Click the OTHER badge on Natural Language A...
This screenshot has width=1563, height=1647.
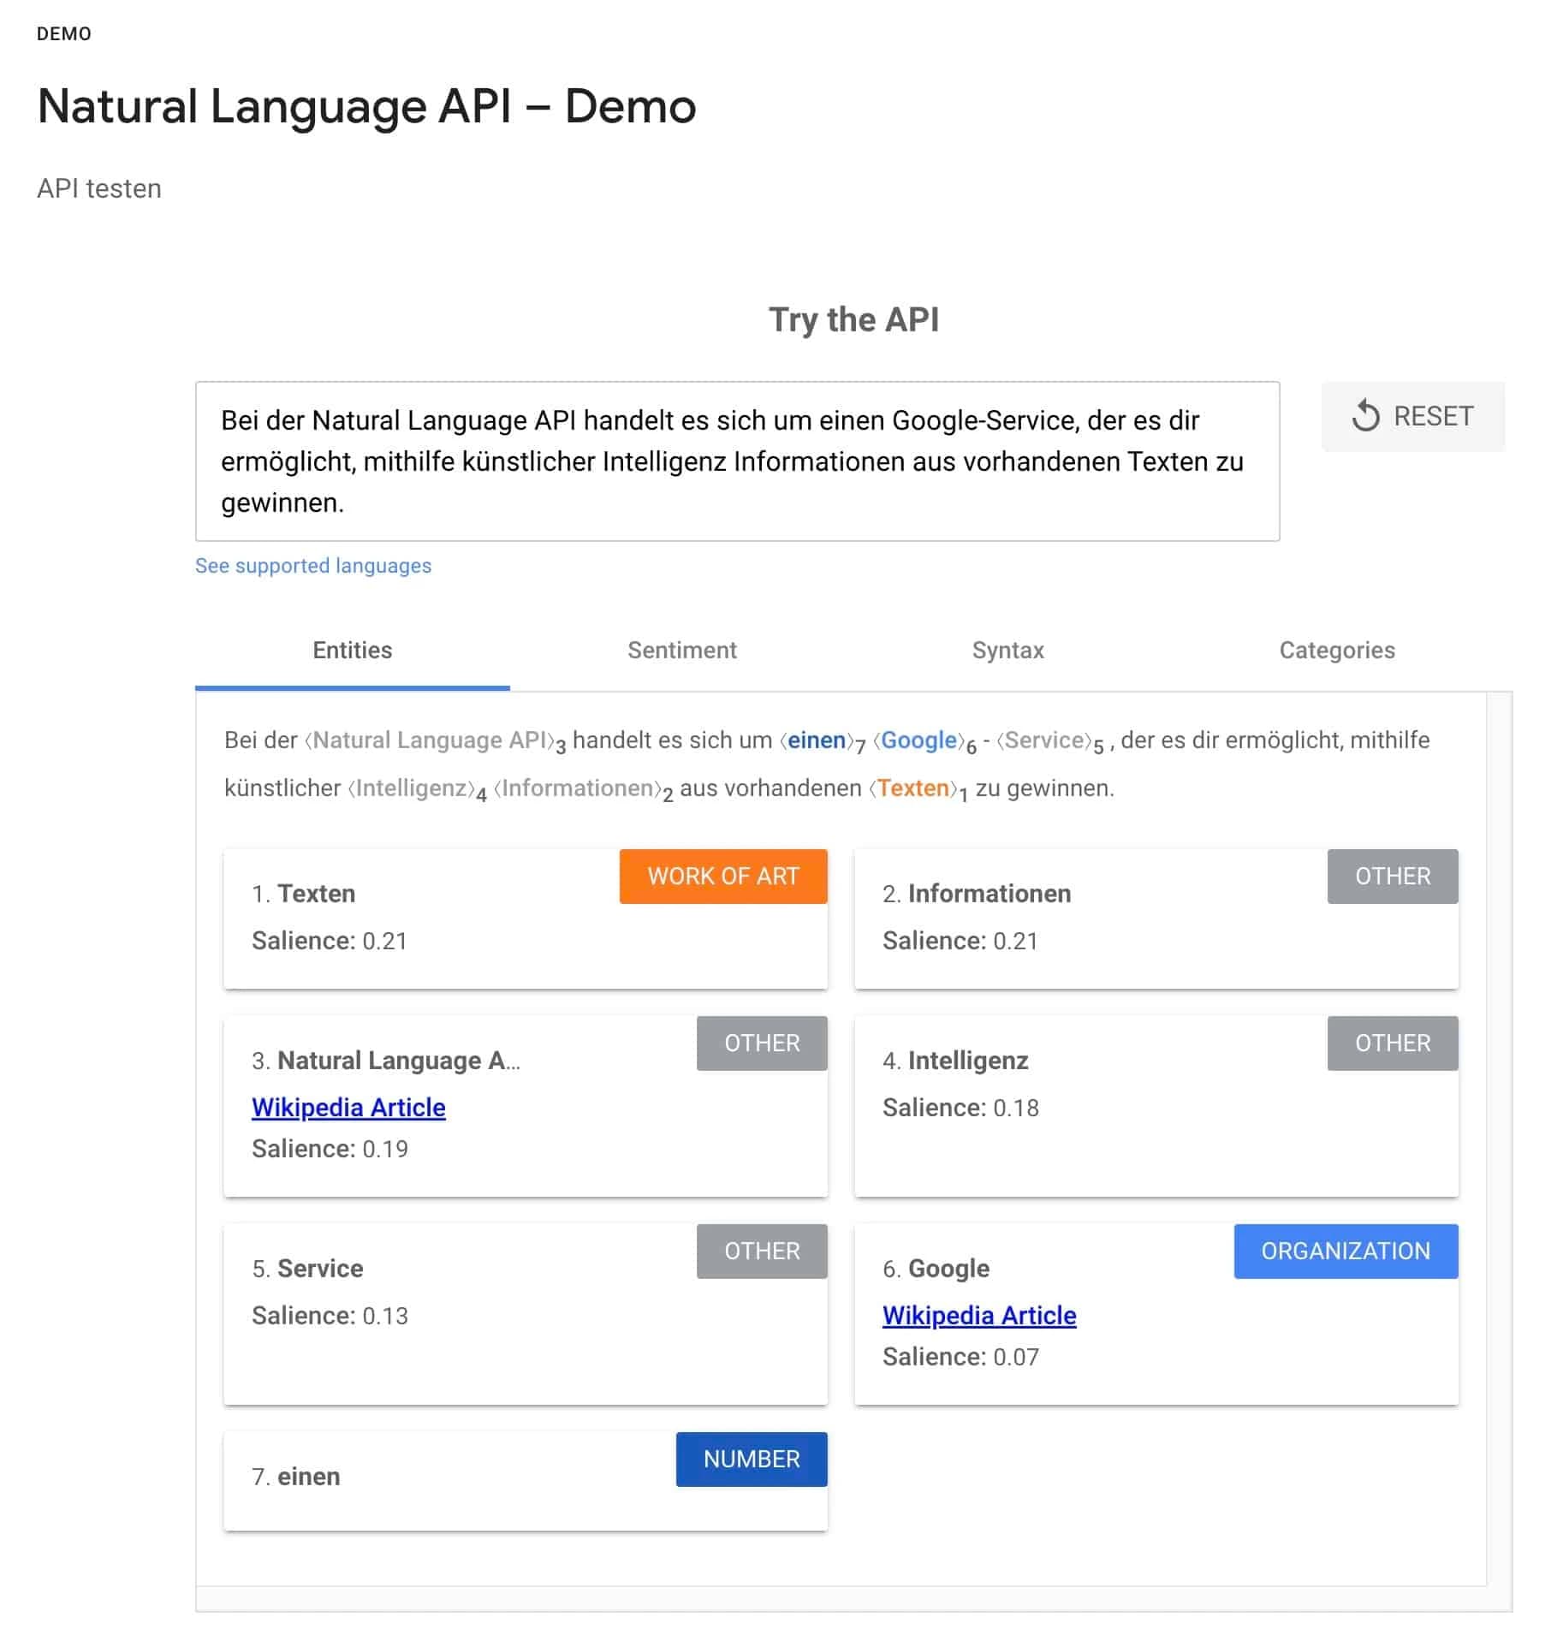(x=761, y=1043)
